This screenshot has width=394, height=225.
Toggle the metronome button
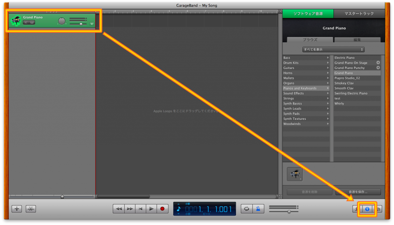pyautogui.click(x=258, y=209)
